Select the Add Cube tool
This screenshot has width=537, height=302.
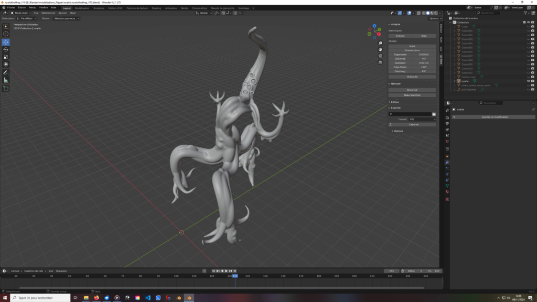6,88
